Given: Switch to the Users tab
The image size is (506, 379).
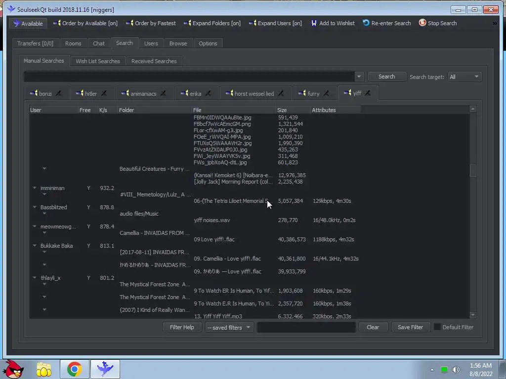Looking at the screenshot, I should pos(151,43).
